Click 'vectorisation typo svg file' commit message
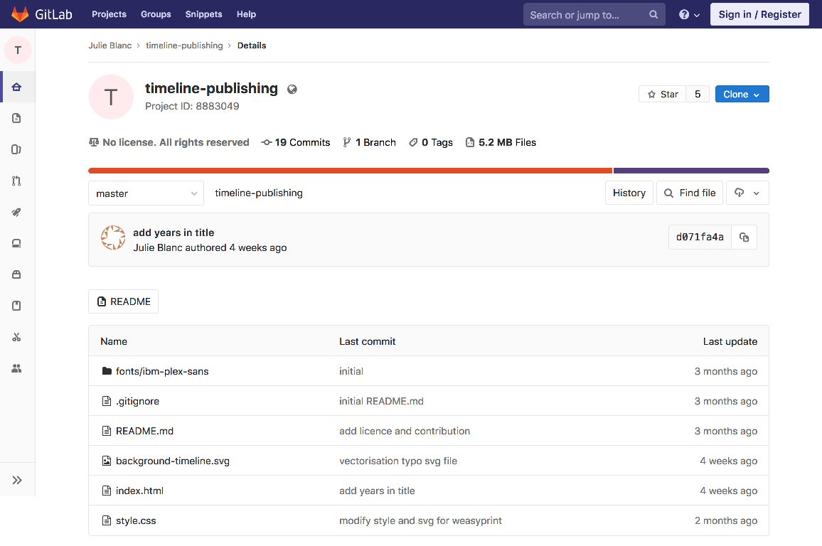The height and width of the screenshot is (546, 822). pyautogui.click(x=398, y=461)
